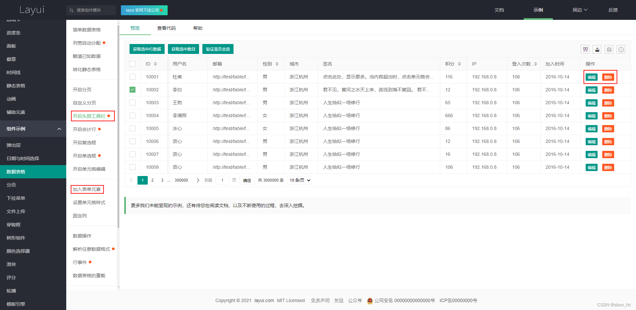Click the print table icon
The image size is (636, 310).
tap(609, 50)
